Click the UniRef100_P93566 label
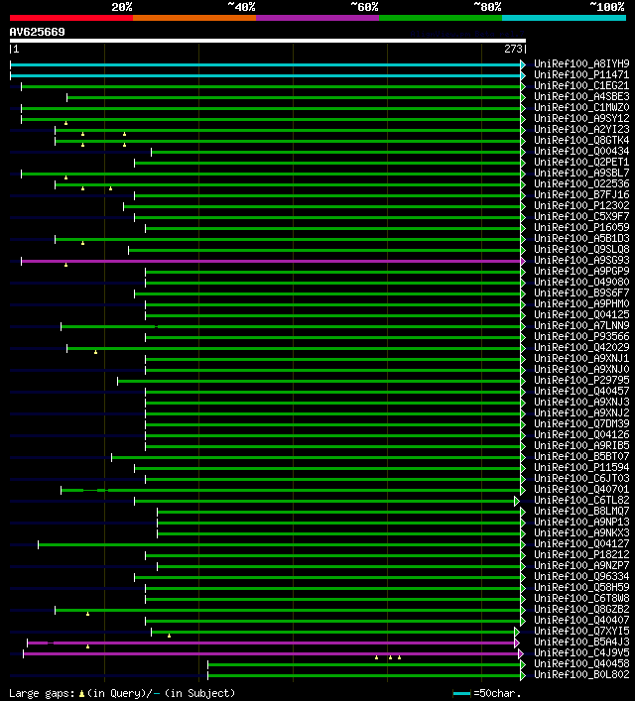 [581, 336]
